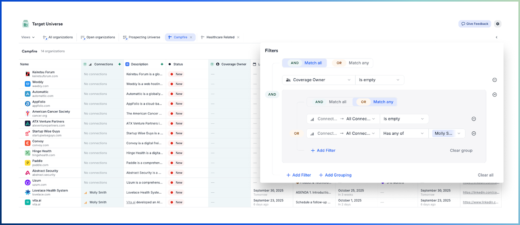Click the Weebly logo icon

[28, 84]
